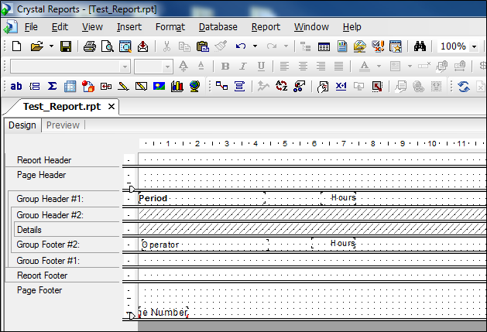This screenshot has width=487, height=332.
Task: Expand the font color dropdown arrow
Action: coord(379,66)
